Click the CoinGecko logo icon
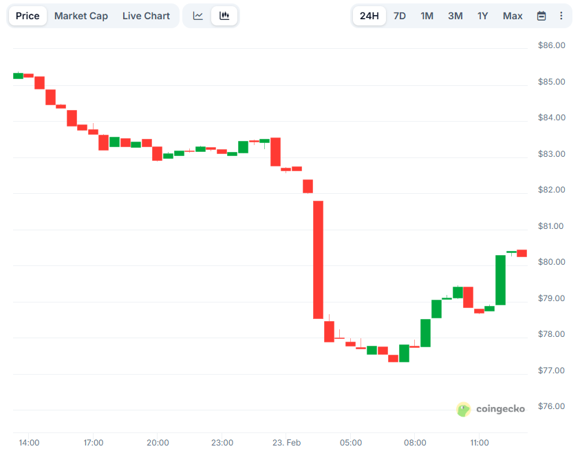 (x=464, y=408)
